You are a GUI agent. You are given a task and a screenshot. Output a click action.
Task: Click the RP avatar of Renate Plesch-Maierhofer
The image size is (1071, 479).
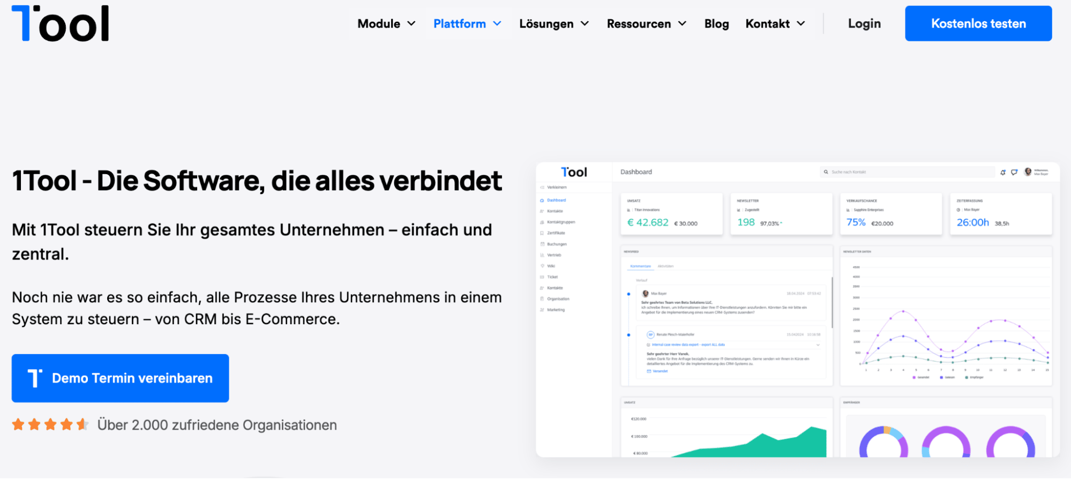click(650, 335)
